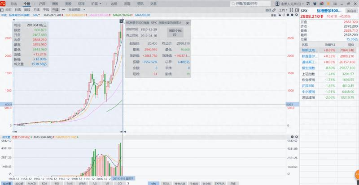Toggle the left panel layout icon
Screen dimensions: 359x185
click(x=2, y=10)
